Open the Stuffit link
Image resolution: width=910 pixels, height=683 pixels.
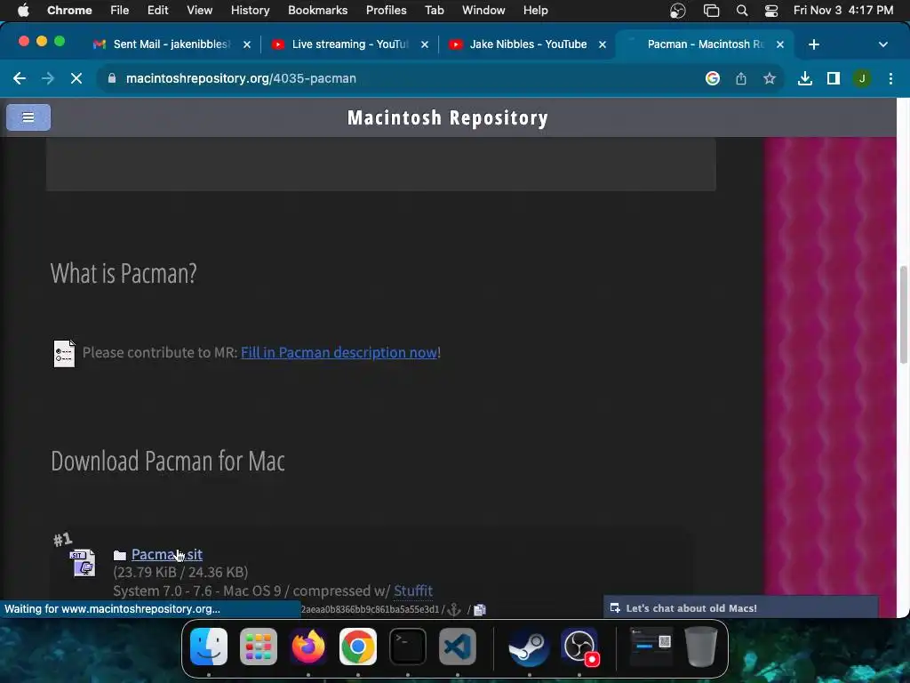tap(412, 591)
